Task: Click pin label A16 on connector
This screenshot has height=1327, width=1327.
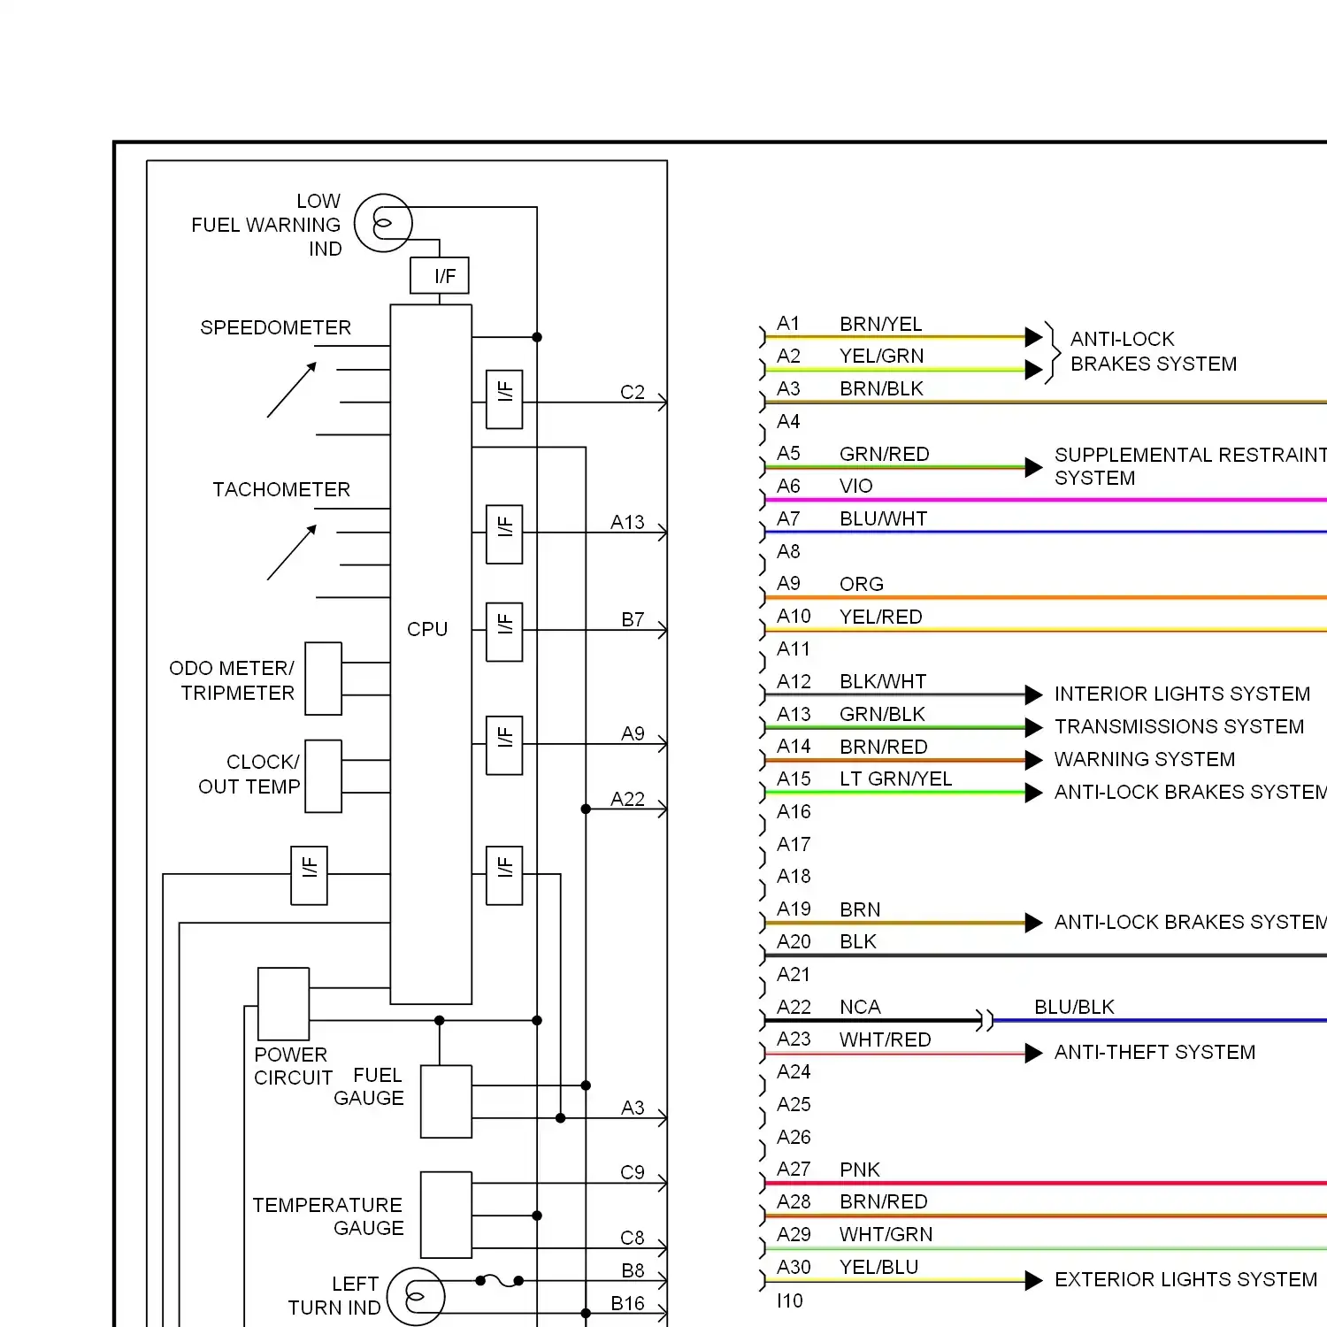Action: coord(794,811)
